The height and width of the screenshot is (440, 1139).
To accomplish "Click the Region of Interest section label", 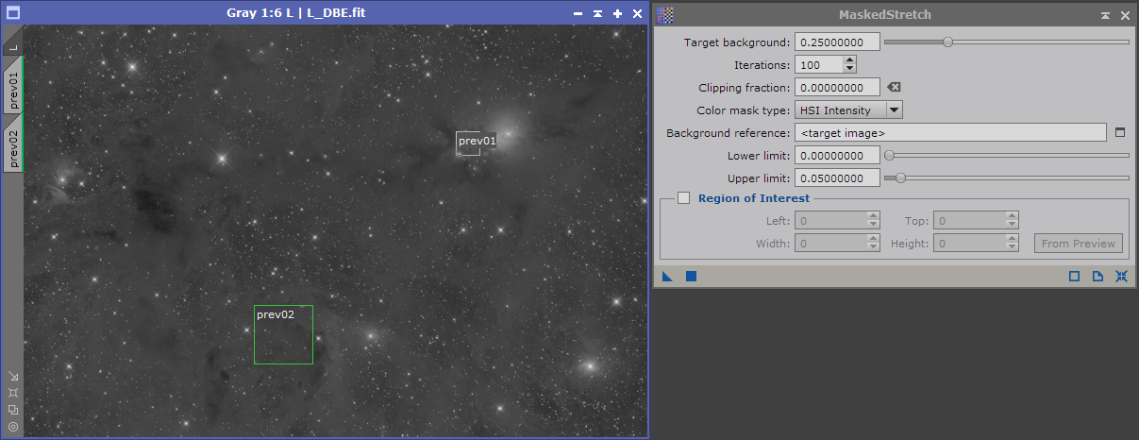I will coord(753,198).
